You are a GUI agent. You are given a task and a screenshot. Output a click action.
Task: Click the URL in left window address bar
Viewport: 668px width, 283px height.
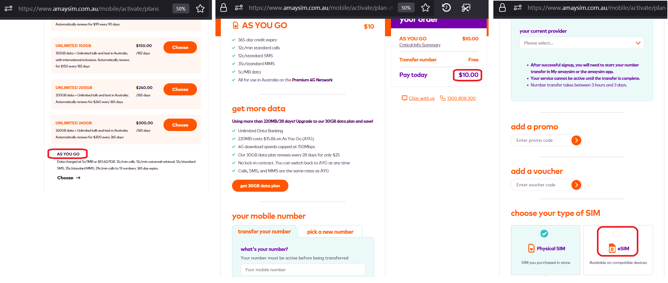pyautogui.click(x=89, y=9)
